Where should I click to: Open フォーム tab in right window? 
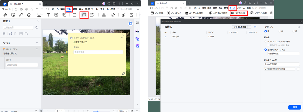click(241, 8)
